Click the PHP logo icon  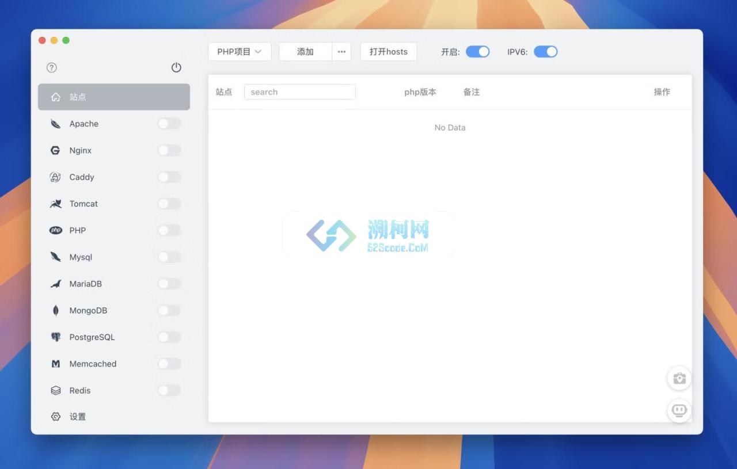pyautogui.click(x=56, y=230)
